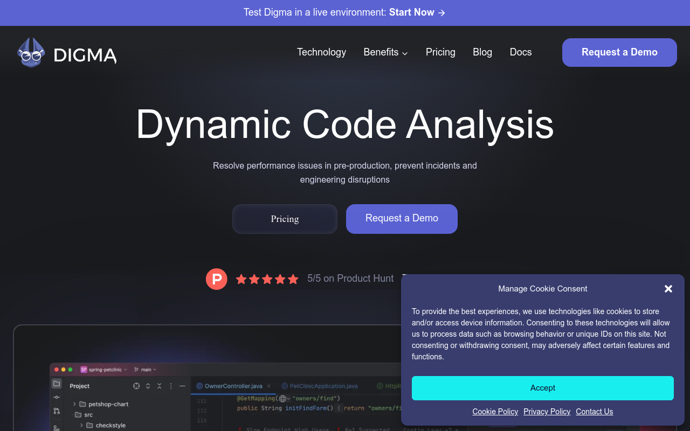Click Request a Demo below the headline
The image size is (690, 431).
[402, 219]
